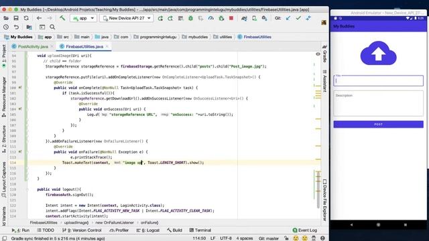Open the Event Log
This screenshot has height=241, width=429.
click(305, 230)
